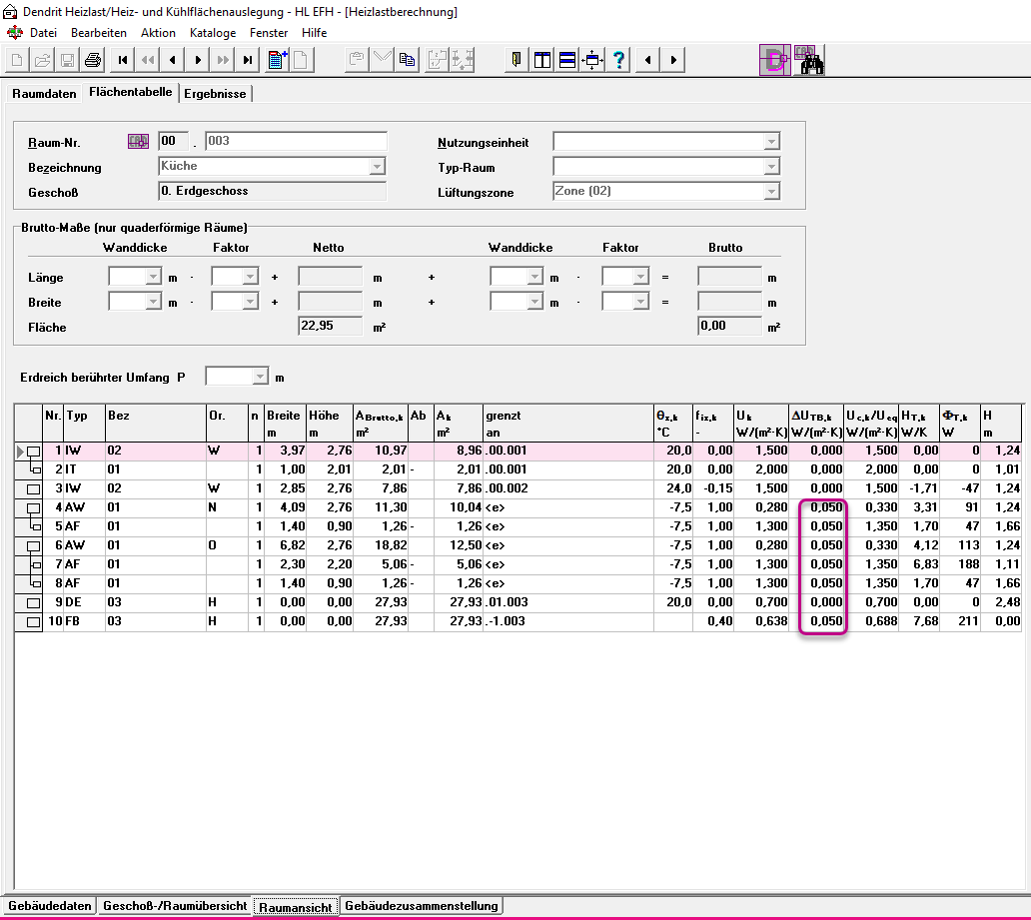Go to next record arrow

tap(197, 61)
